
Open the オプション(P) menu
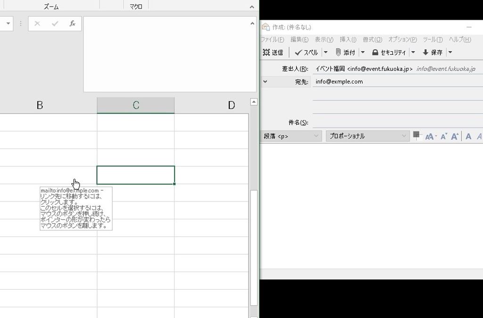[x=402, y=40]
